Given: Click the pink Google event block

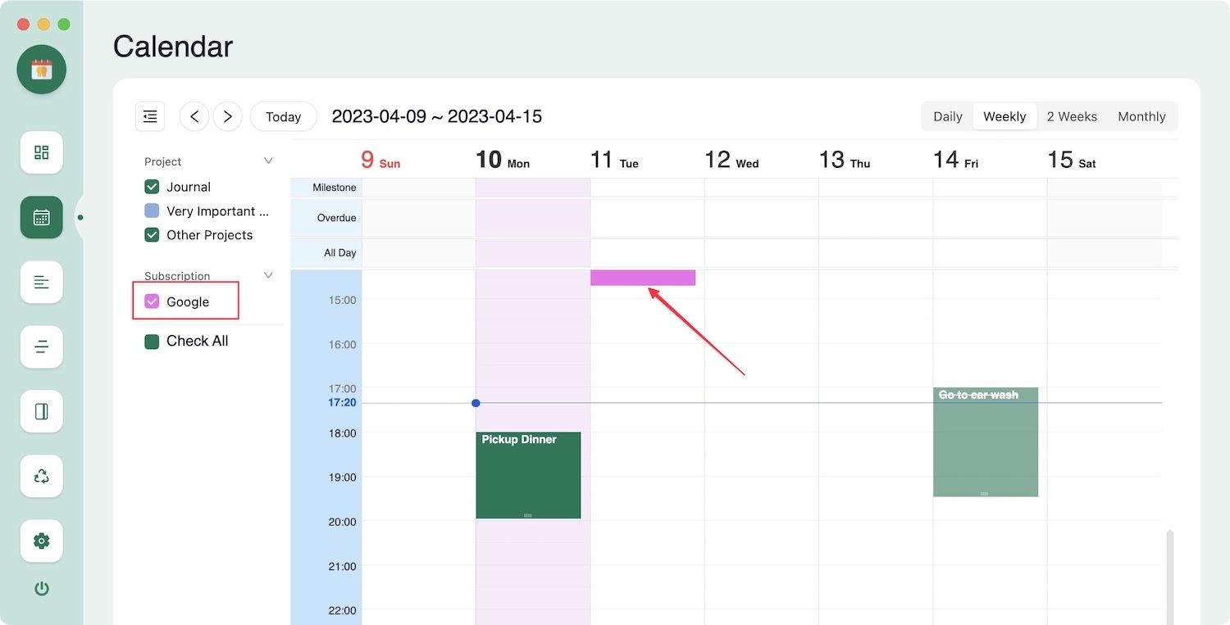Looking at the screenshot, I should click(x=643, y=278).
